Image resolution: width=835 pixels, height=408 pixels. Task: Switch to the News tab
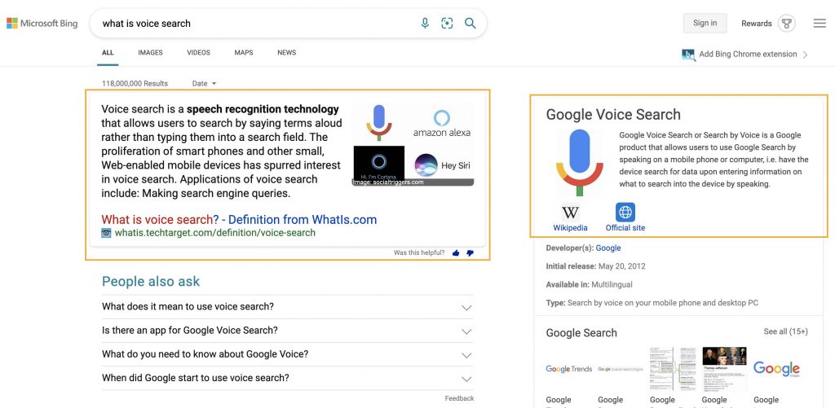pyautogui.click(x=286, y=53)
